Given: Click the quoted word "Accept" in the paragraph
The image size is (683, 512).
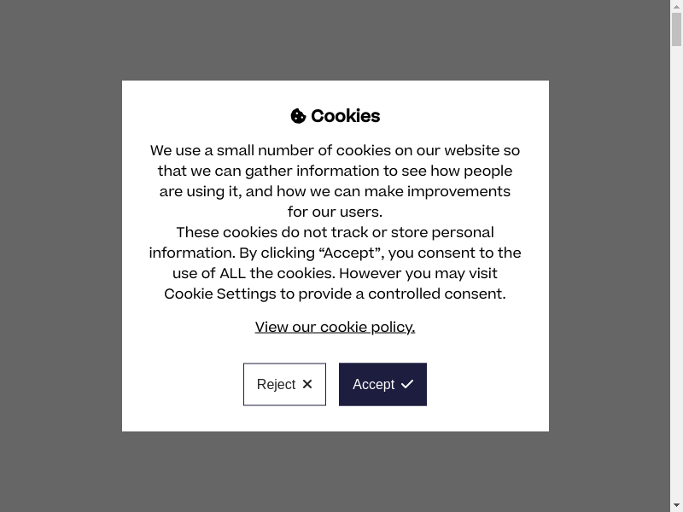Looking at the screenshot, I should [x=350, y=253].
